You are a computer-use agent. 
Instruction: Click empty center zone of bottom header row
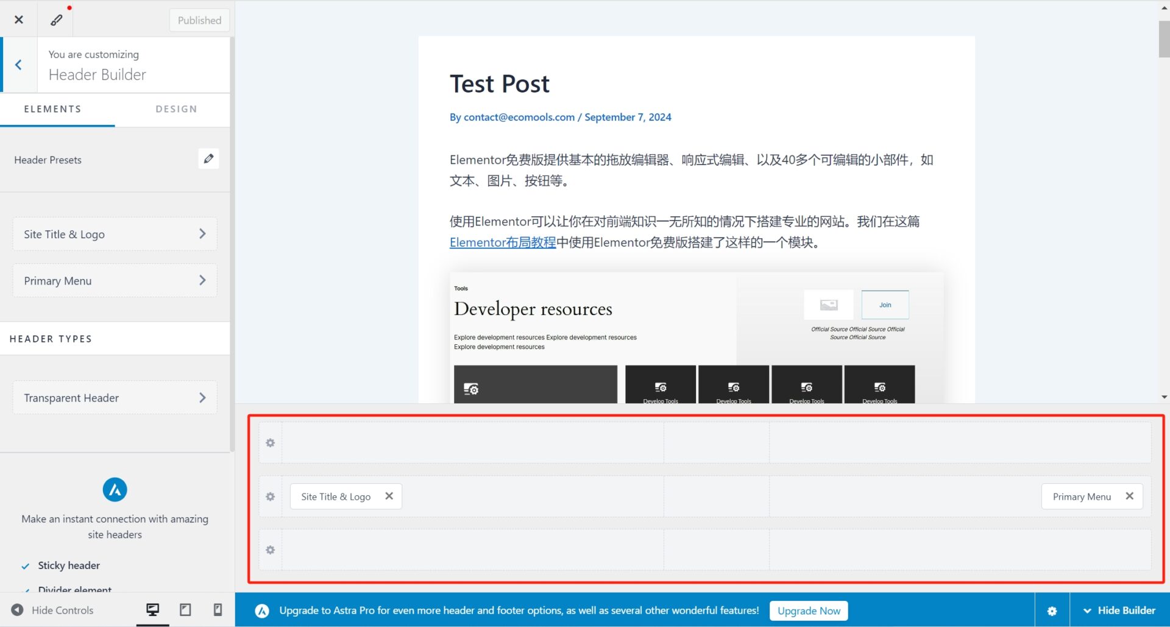tap(717, 550)
